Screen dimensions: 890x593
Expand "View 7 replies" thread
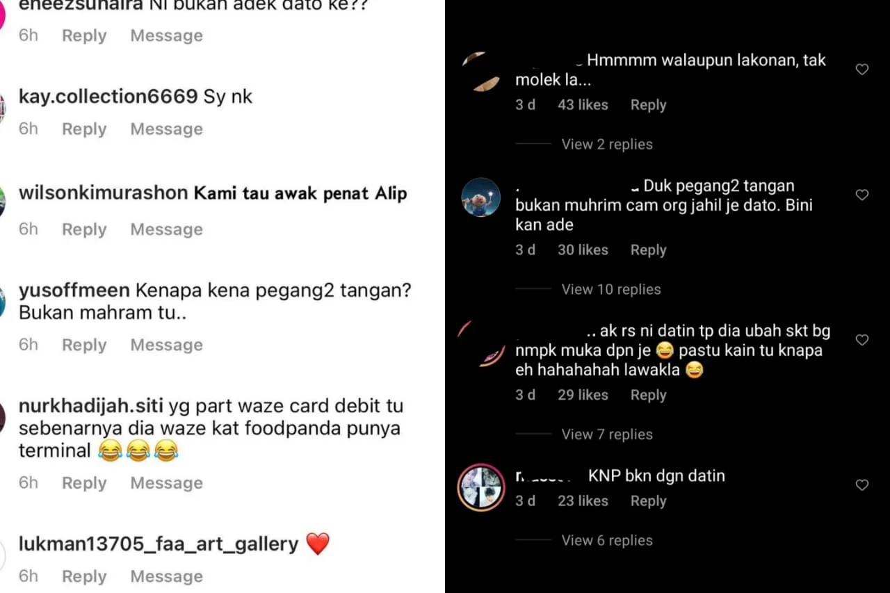607,434
